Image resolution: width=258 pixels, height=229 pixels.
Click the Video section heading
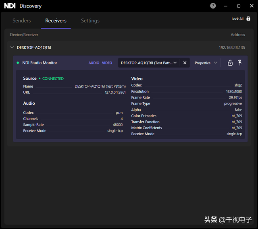137,79
